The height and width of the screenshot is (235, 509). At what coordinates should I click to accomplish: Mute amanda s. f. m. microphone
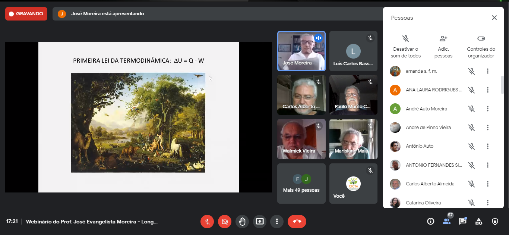[x=472, y=71]
